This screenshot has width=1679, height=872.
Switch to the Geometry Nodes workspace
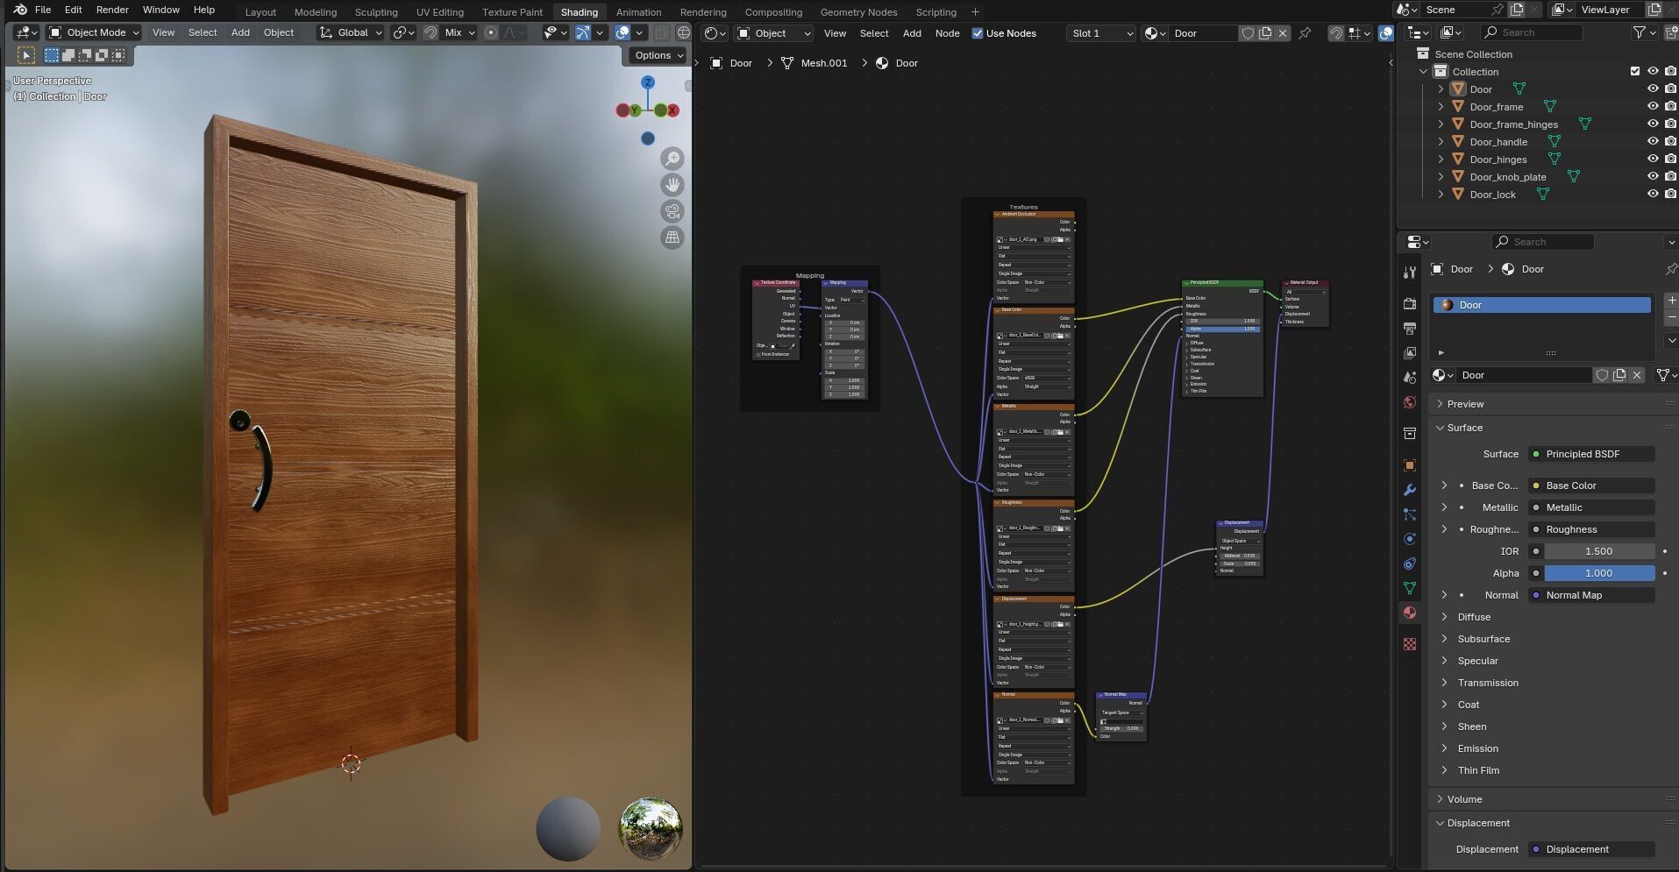(x=858, y=12)
